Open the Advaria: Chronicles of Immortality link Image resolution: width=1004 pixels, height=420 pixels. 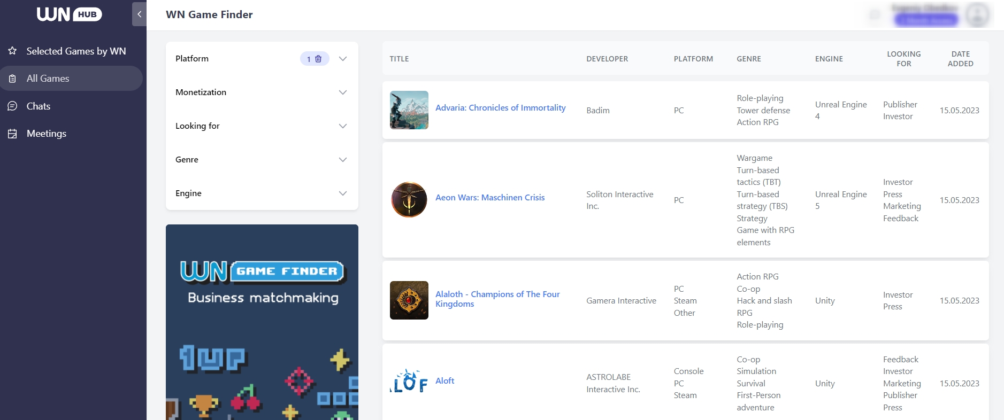click(500, 108)
